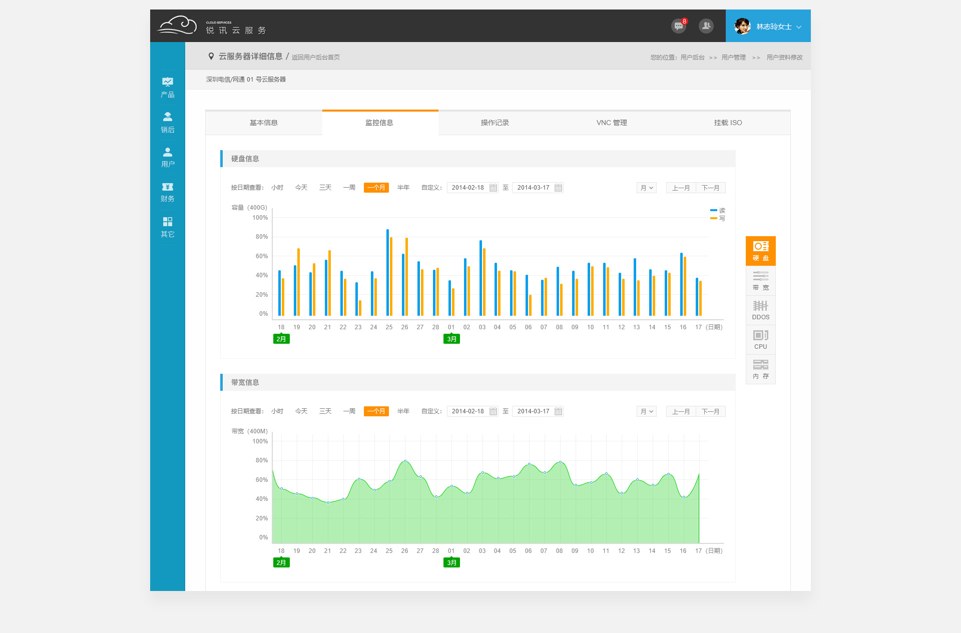Open 产品 section in sidebar

coord(168,87)
